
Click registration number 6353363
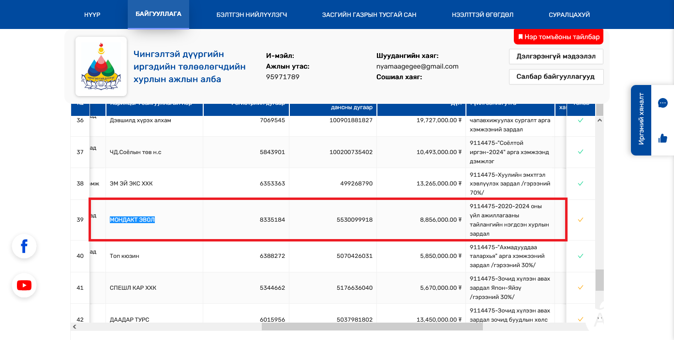(x=272, y=184)
